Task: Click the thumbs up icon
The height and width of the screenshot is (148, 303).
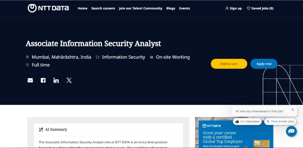Action: point(237,122)
